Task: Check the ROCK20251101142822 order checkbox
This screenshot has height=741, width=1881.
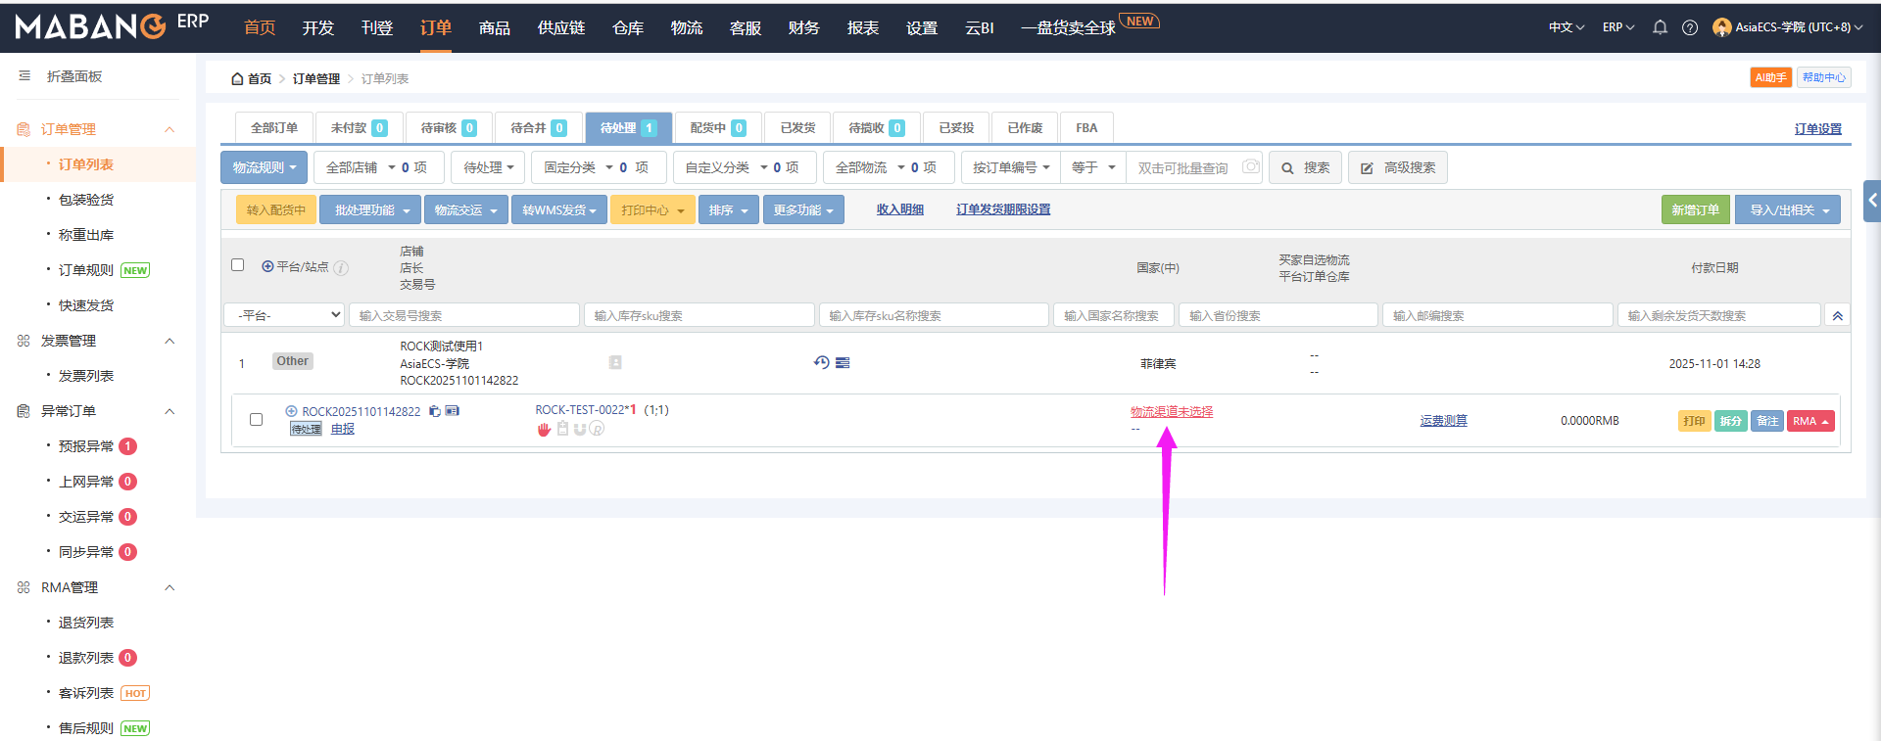Action: [256, 419]
